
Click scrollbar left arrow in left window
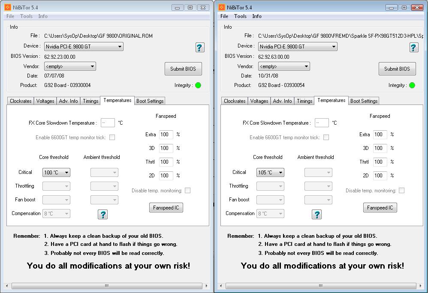7,286
